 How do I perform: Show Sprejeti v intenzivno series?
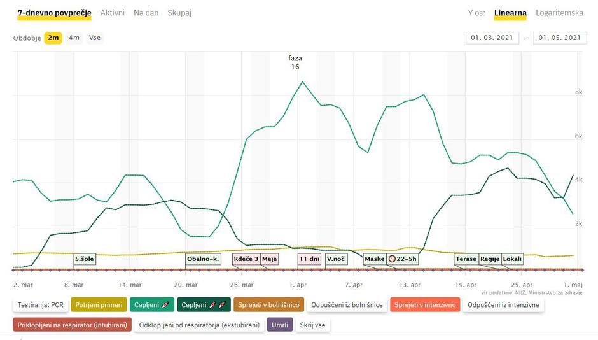coord(425,305)
